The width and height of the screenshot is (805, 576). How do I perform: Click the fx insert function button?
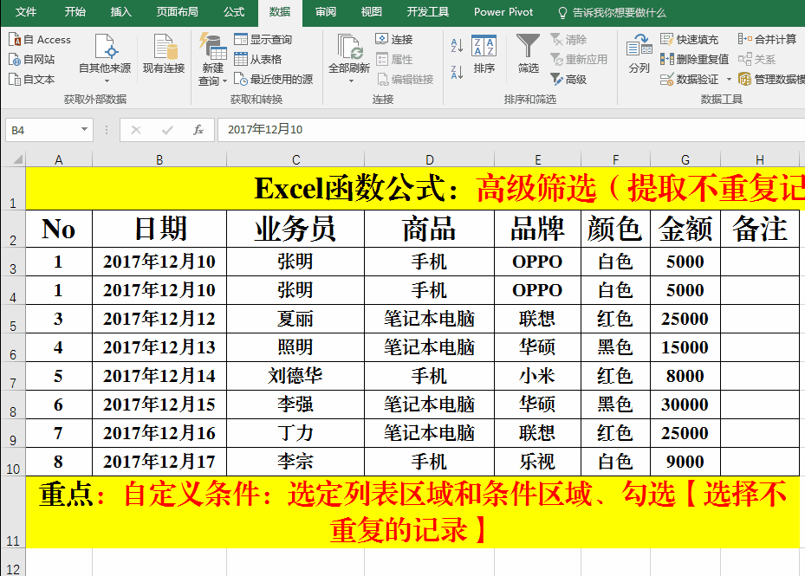click(198, 130)
